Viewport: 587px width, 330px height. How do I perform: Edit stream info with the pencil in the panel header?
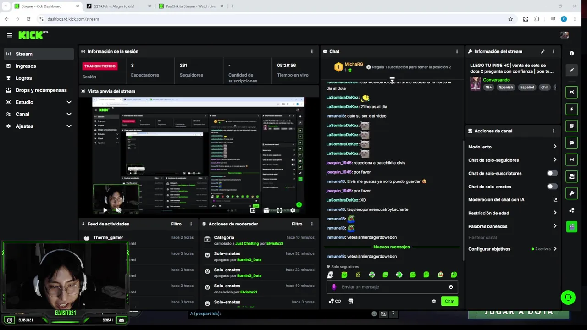(x=543, y=51)
